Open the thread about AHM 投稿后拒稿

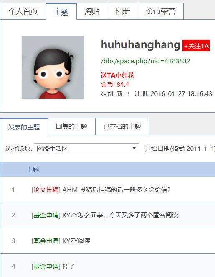pyautogui.click(x=116, y=190)
